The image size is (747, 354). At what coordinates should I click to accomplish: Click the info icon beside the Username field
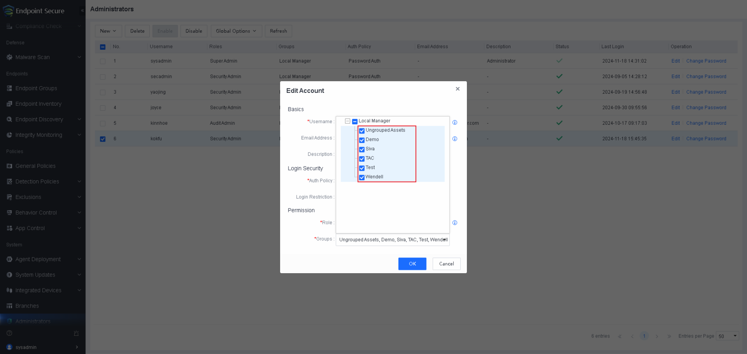coord(454,123)
